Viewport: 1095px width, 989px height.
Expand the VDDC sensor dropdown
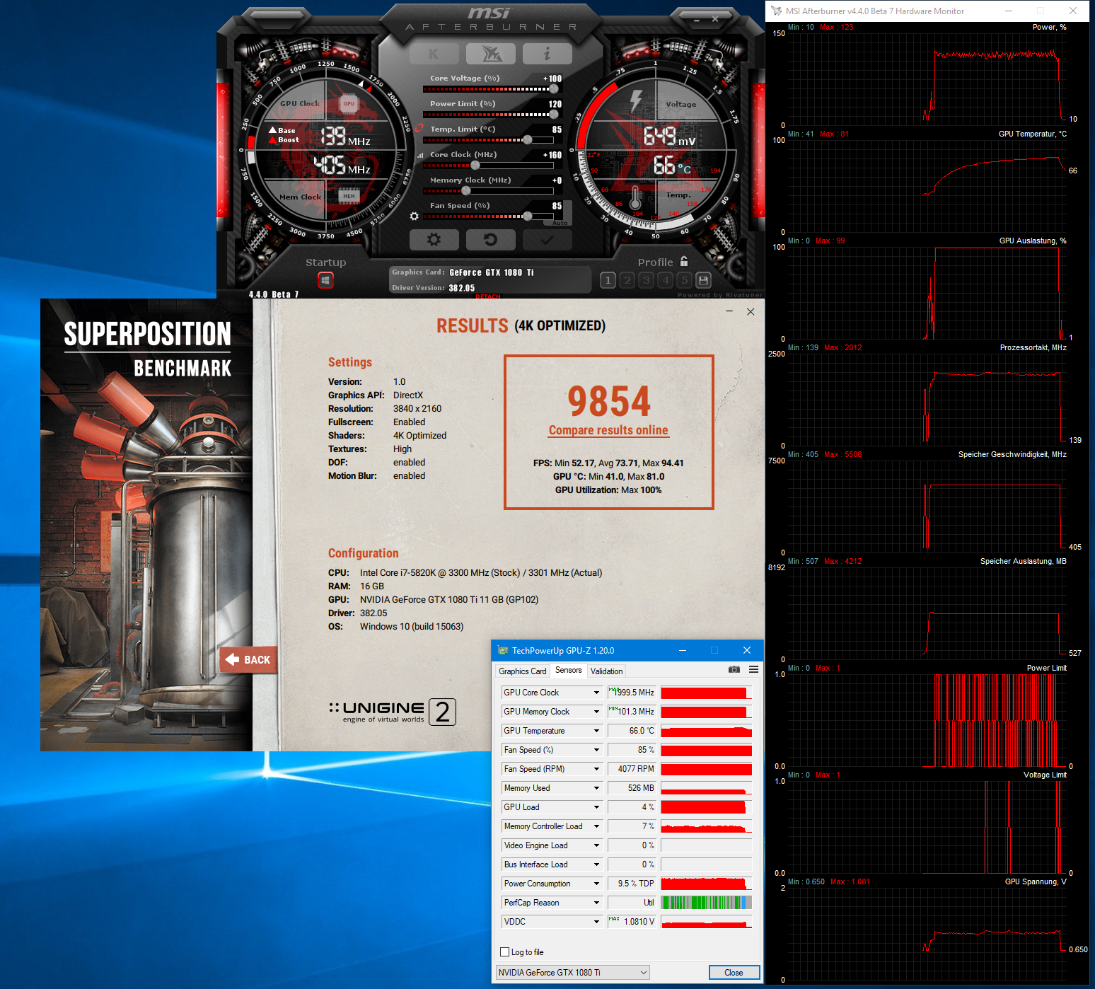596,922
